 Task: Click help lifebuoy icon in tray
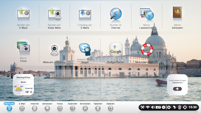(x=185, y=107)
